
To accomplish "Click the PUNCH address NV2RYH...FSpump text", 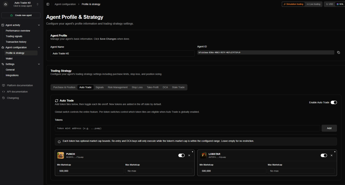I will click(75, 157).
